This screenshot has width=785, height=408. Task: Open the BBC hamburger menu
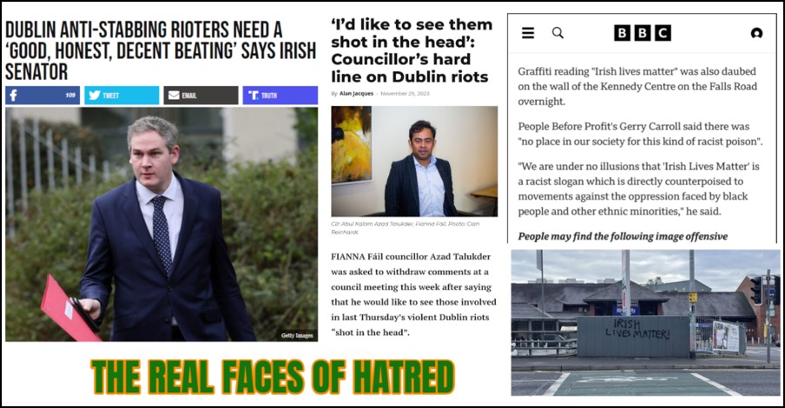pyautogui.click(x=528, y=33)
